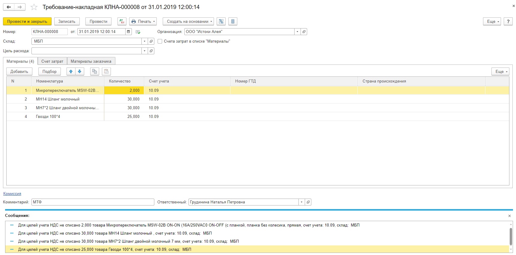The image size is (516, 255).
Task: Toggle the Счета затрат в списке Материалы checkbox
Action: pyautogui.click(x=160, y=41)
